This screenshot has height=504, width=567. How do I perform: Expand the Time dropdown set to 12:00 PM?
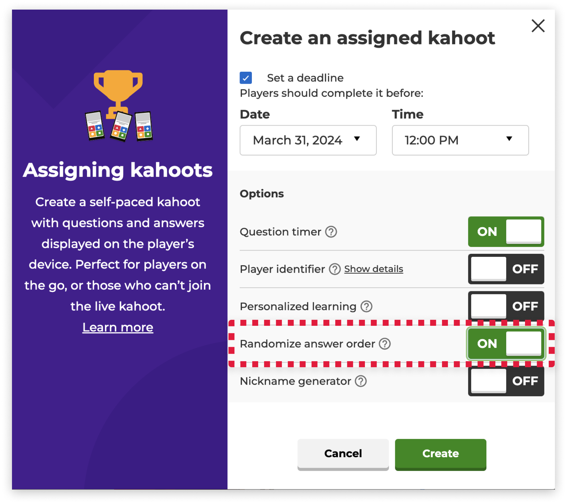tap(460, 140)
